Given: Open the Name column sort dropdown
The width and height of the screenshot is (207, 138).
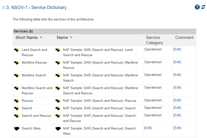Looking at the screenshot, I should tap(71, 37).
